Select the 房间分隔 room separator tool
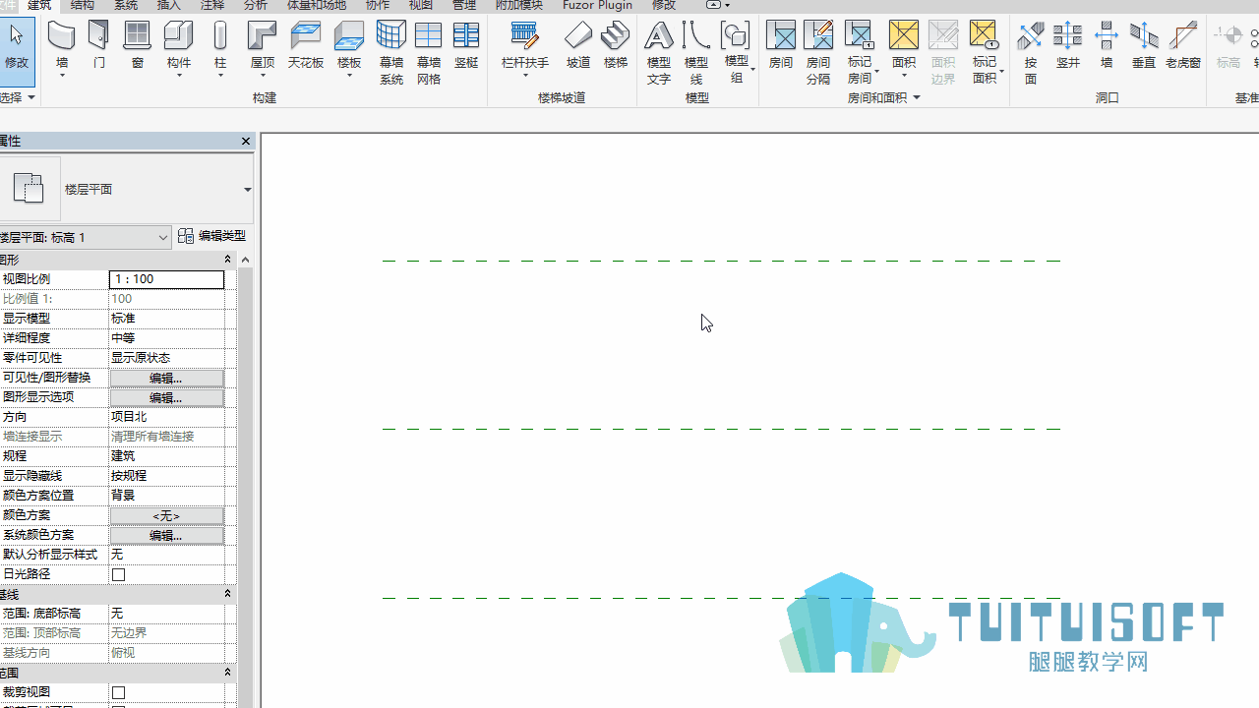Viewport: 1259px width, 708px height. (x=818, y=53)
